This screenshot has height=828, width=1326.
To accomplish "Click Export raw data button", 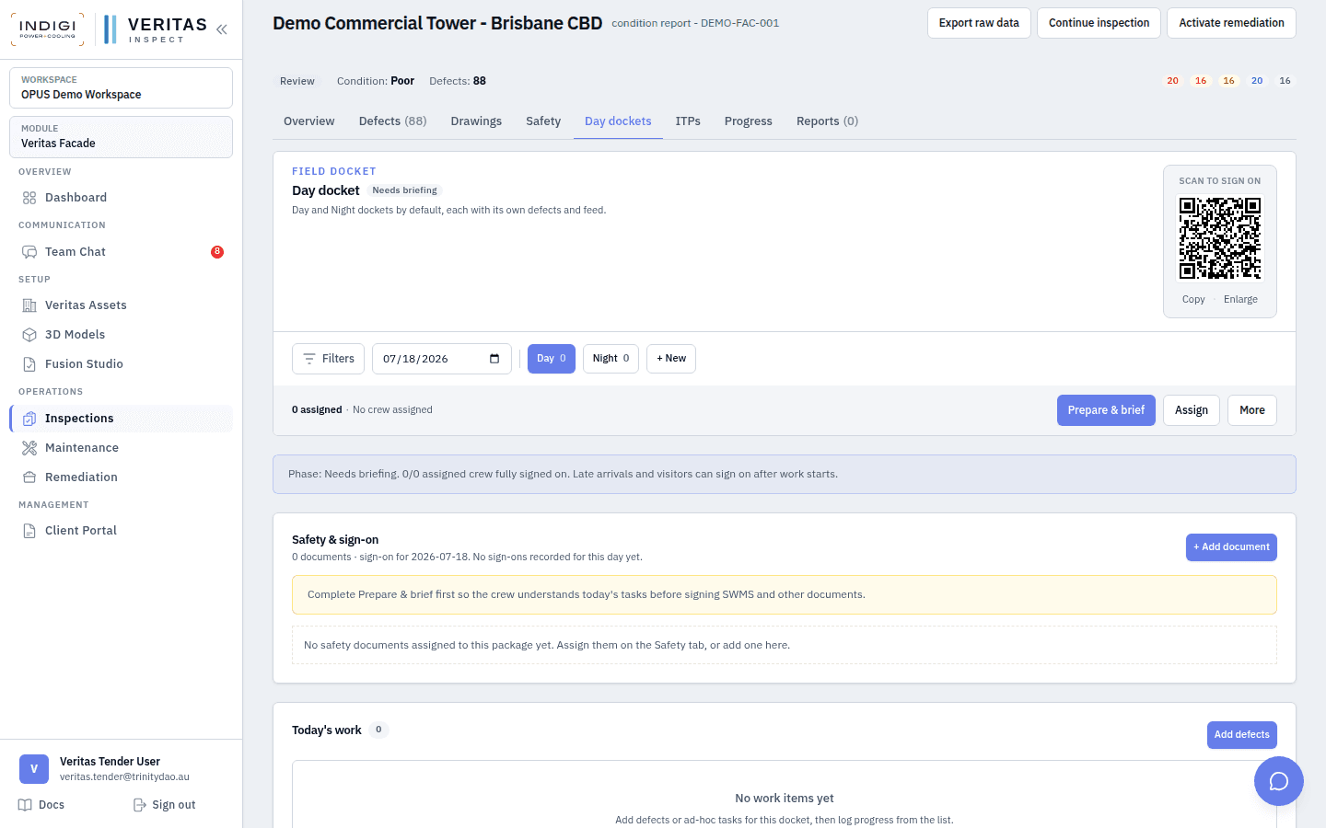I will pyautogui.click(x=979, y=23).
